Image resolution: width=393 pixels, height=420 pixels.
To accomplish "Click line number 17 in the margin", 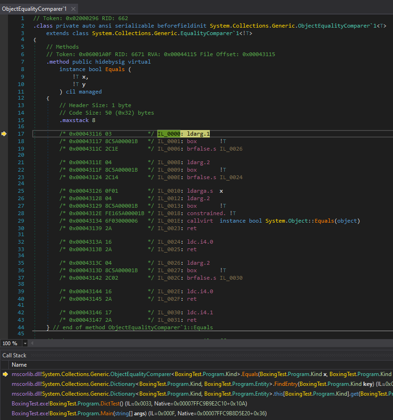I will [21, 134].
